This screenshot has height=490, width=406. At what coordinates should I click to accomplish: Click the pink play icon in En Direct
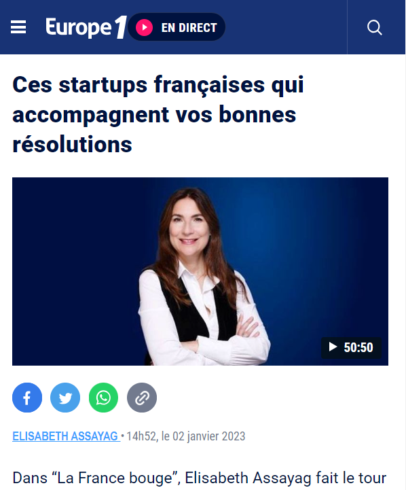144,27
